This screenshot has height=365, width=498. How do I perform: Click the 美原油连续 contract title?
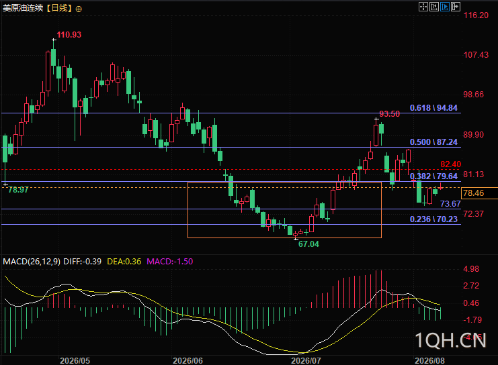[x=23, y=8]
